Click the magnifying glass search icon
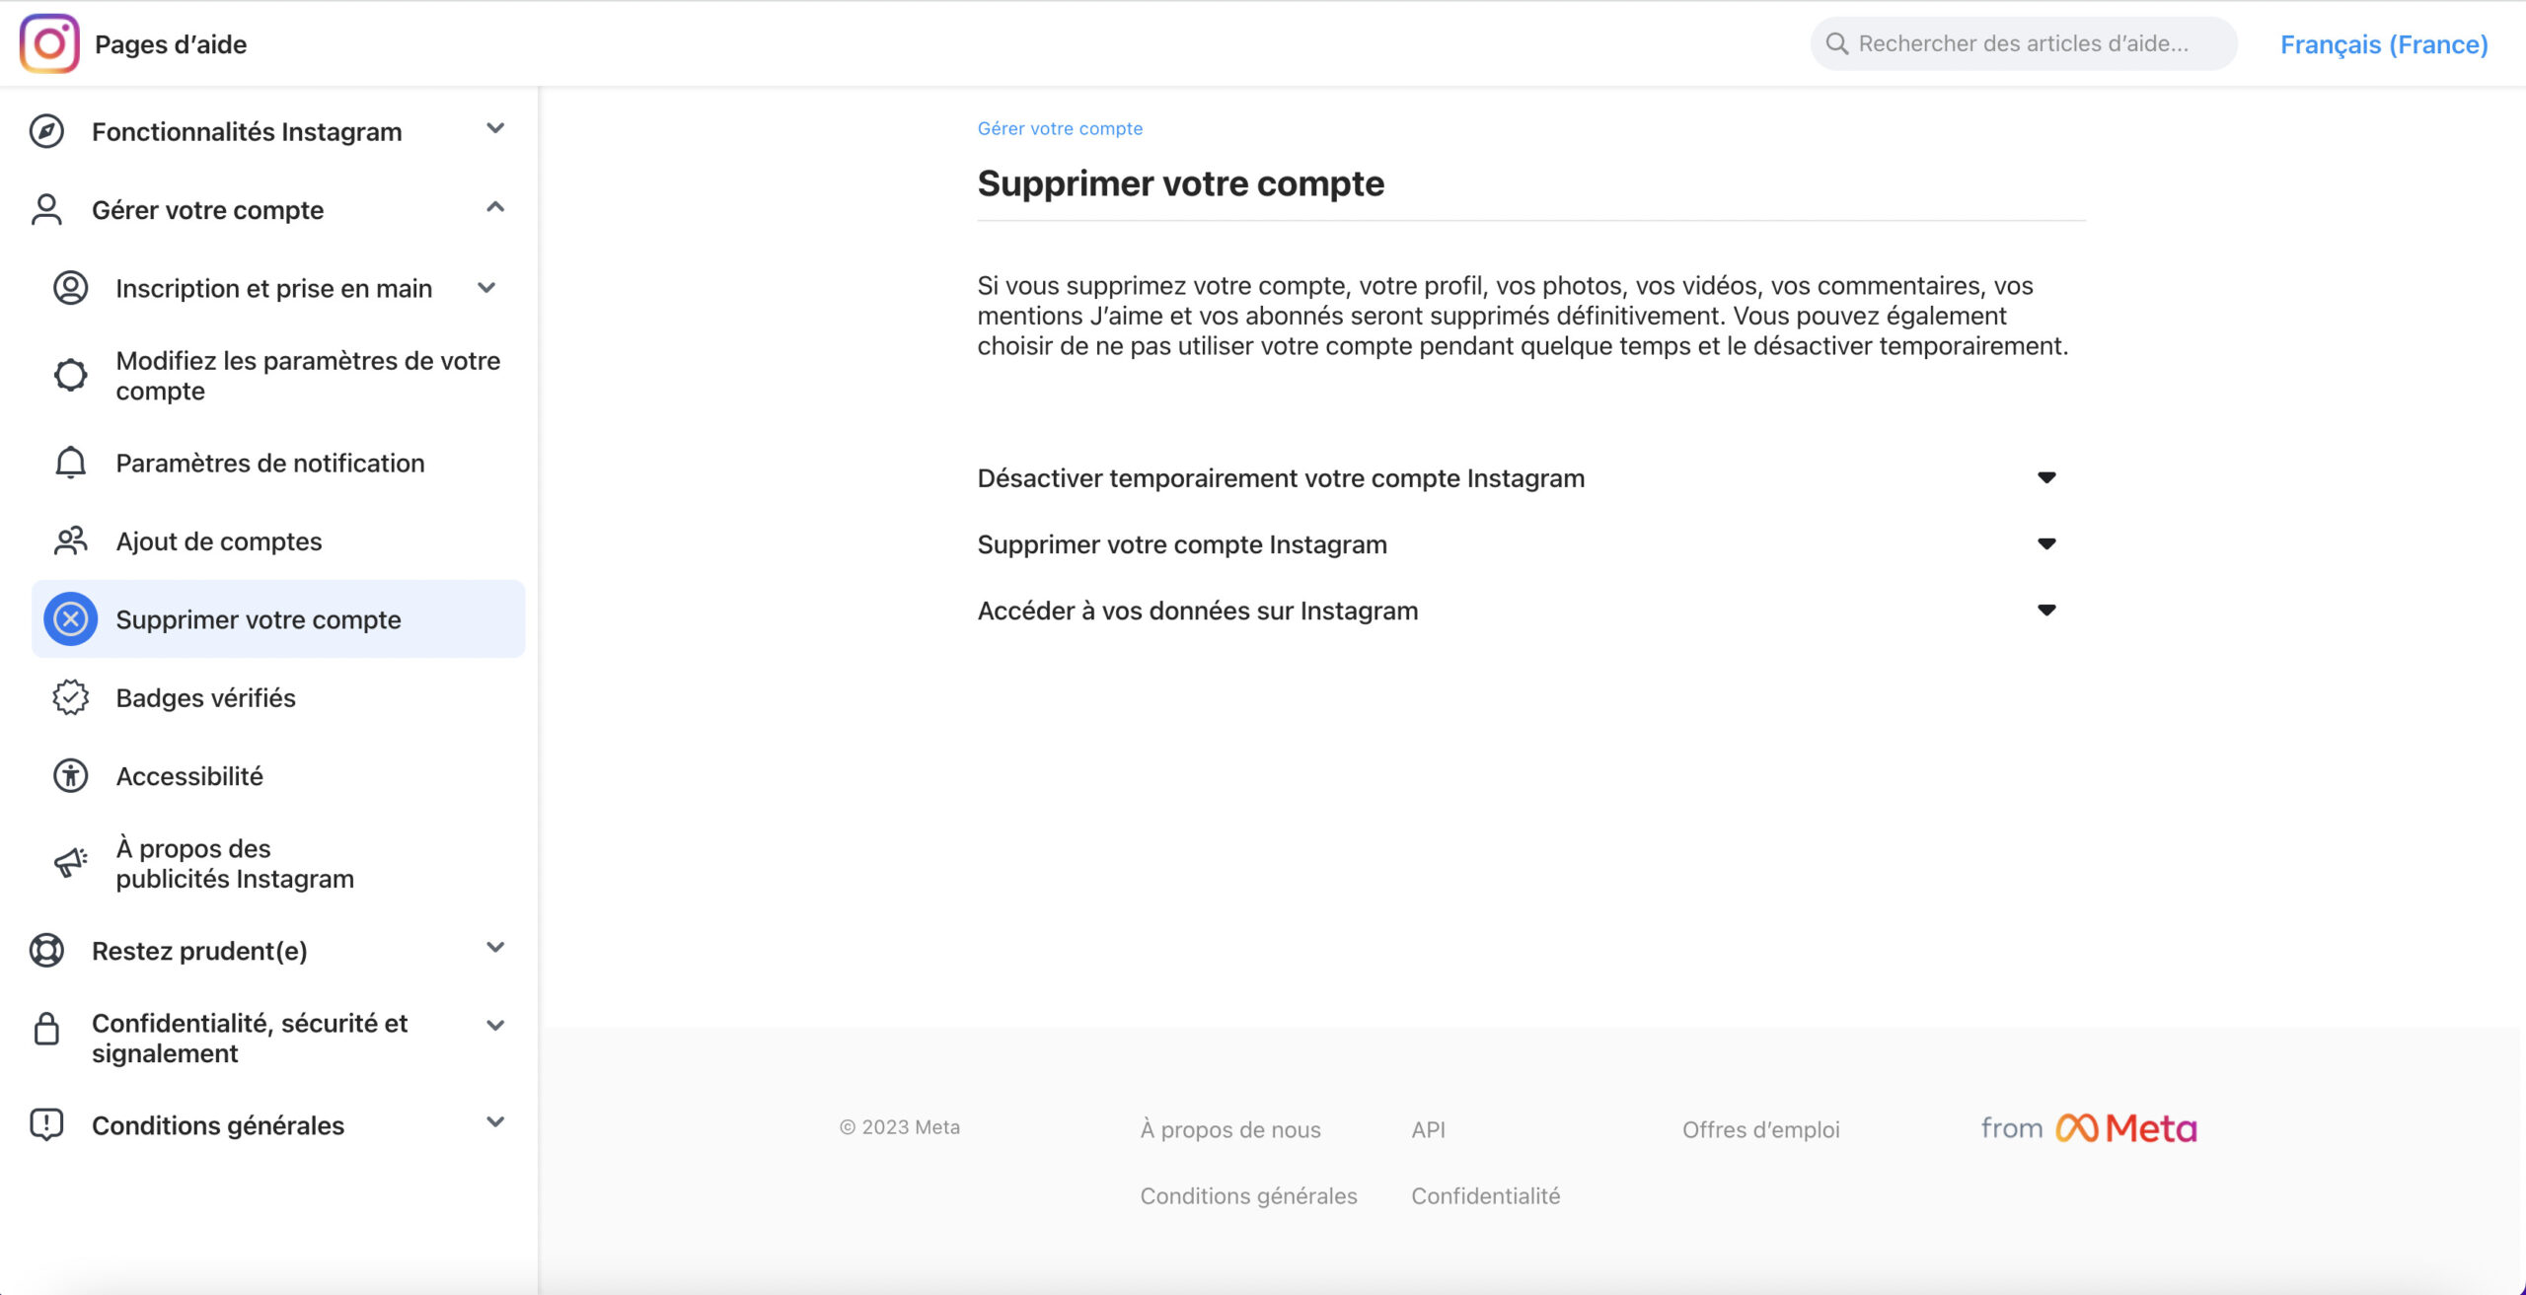The width and height of the screenshot is (2526, 1295). coord(1836,43)
